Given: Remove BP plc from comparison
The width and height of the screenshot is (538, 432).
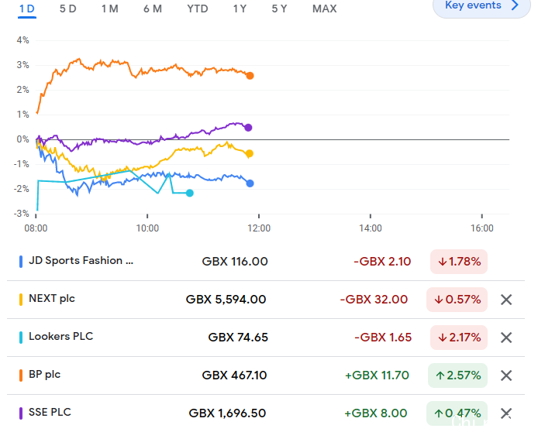Looking at the screenshot, I should (x=506, y=375).
